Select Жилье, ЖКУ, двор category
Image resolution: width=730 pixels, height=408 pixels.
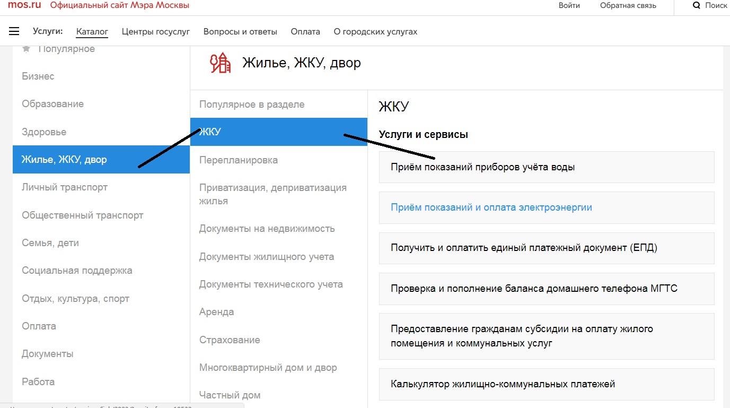[101, 159]
